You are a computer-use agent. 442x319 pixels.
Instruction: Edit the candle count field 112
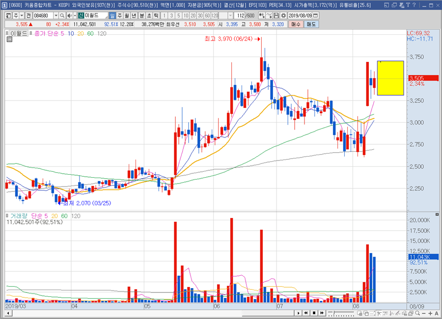click(240, 16)
